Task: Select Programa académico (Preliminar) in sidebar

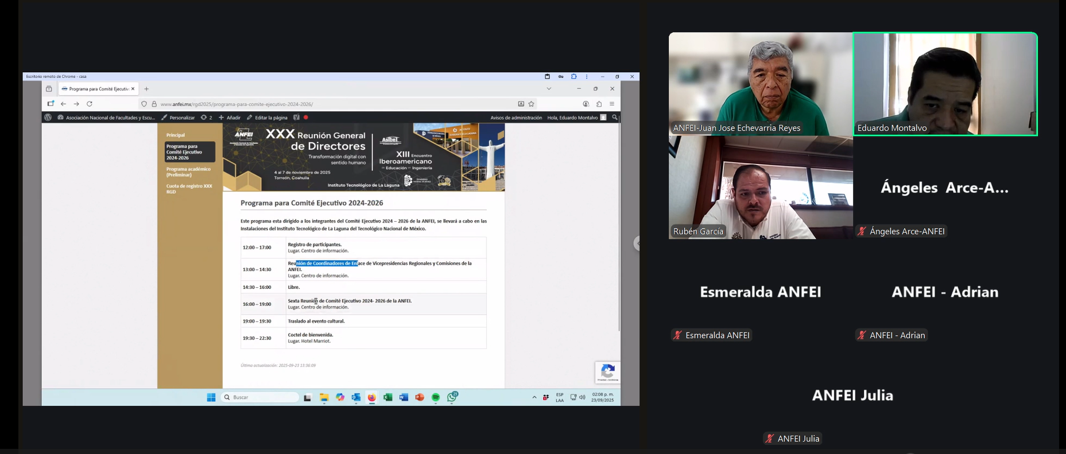Action: 188,172
